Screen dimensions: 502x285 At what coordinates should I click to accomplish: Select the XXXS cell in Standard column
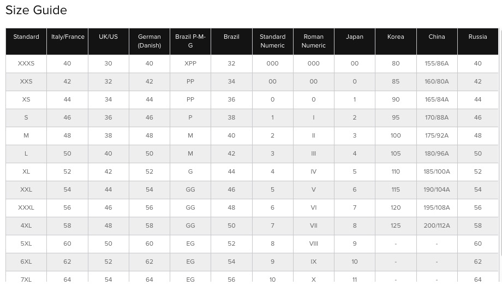point(26,64)
